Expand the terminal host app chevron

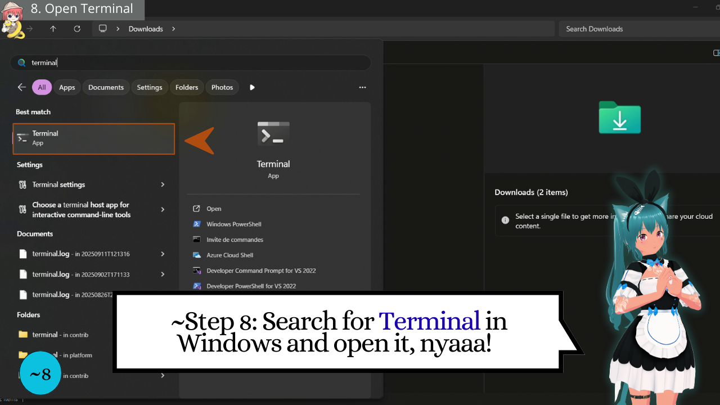pyautogui.click(x=163, y=209)
